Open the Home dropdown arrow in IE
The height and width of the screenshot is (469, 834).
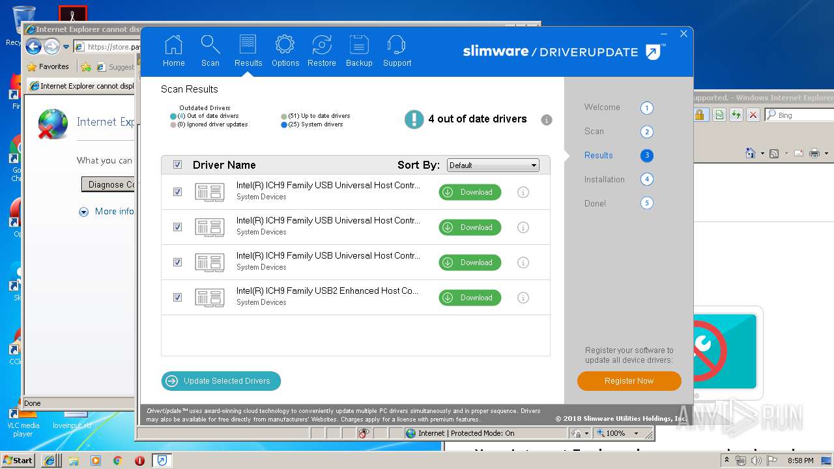point(762,154)
